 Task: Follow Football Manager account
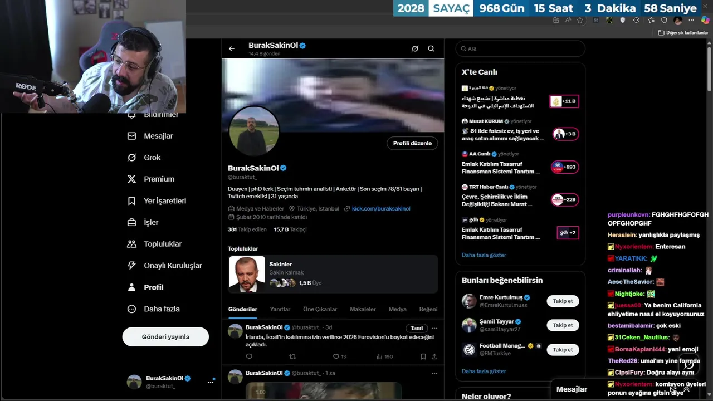563,350
